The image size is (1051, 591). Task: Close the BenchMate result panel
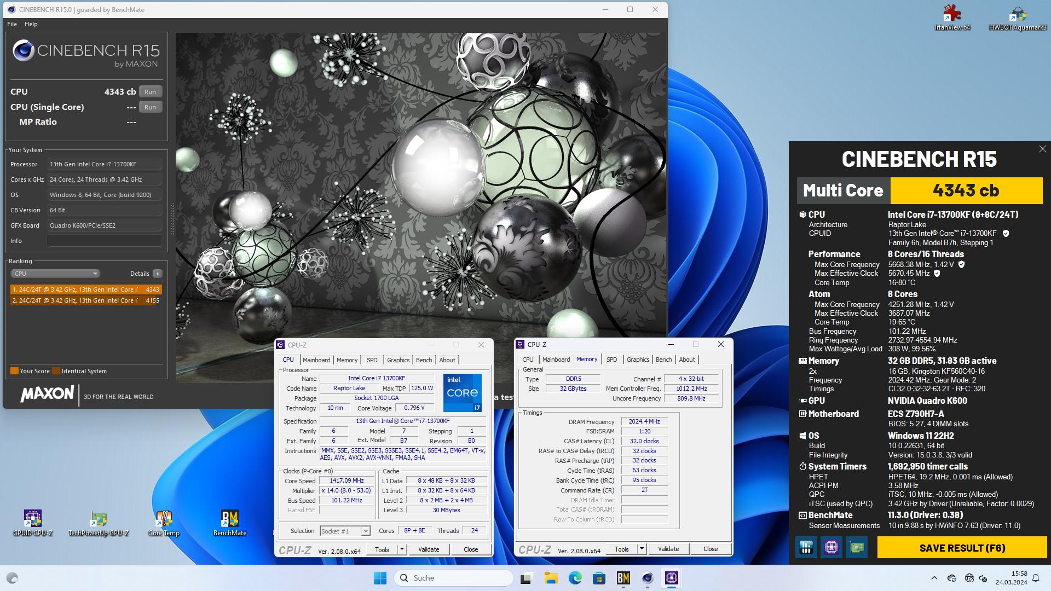pyautogui.click(x=1042, y=149)
